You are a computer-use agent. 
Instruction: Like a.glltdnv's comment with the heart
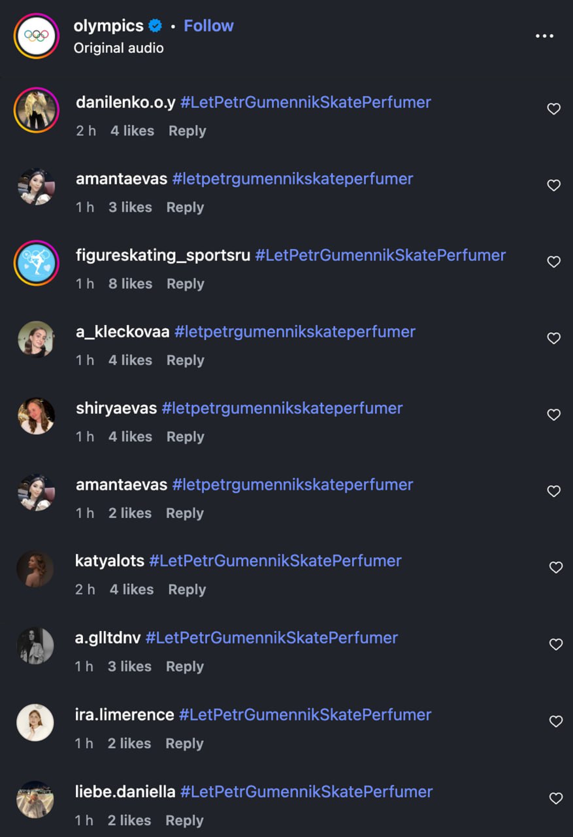coord(556,645)
